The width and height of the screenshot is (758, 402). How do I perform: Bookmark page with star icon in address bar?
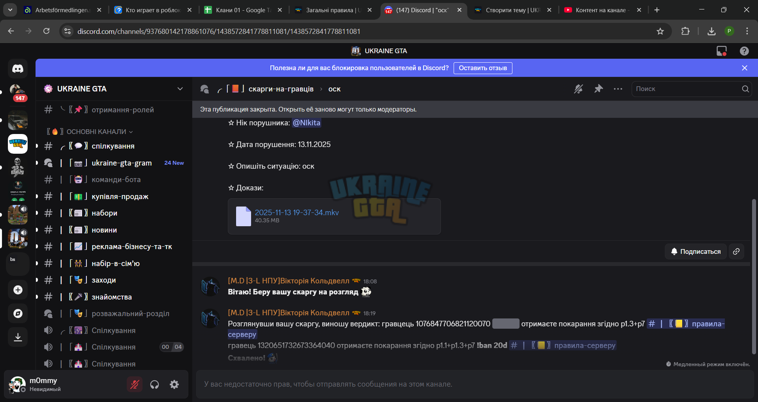(660, 31)
